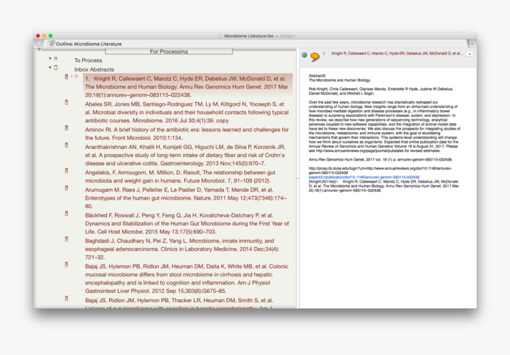Click the splitter handle between outline and note panes
The image size is (510, 355).
pos(298,178)
